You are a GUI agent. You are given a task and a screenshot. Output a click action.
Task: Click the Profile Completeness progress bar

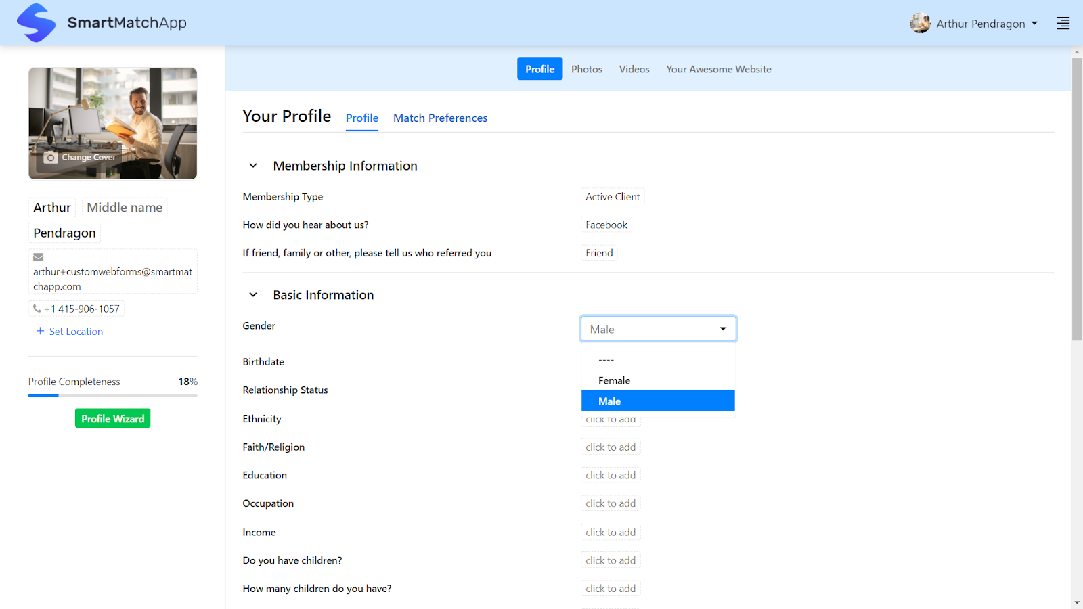click(112, 394)
